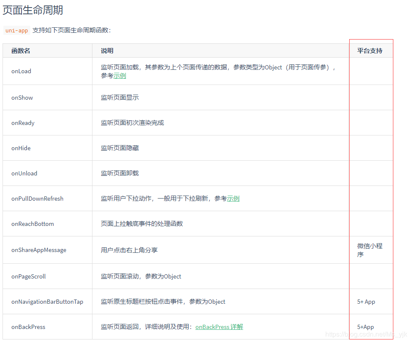Click the 监听页面初次渲染完成 description
Image resolution: width=411 pixels, height=342 pixels.
[132, 122]
